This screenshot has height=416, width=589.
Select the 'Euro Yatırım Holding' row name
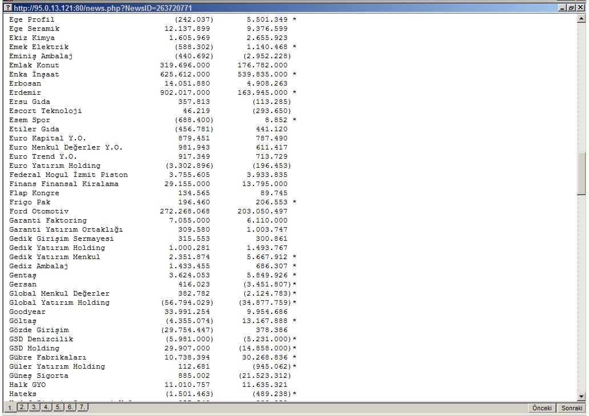55,165
